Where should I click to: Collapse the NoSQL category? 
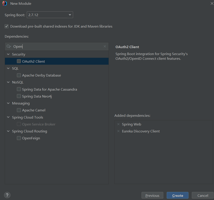pos(8,82)
